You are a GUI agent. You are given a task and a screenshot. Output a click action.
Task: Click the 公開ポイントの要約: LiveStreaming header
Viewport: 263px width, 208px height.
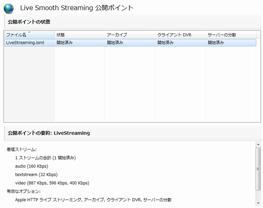[x=49, y=133]
